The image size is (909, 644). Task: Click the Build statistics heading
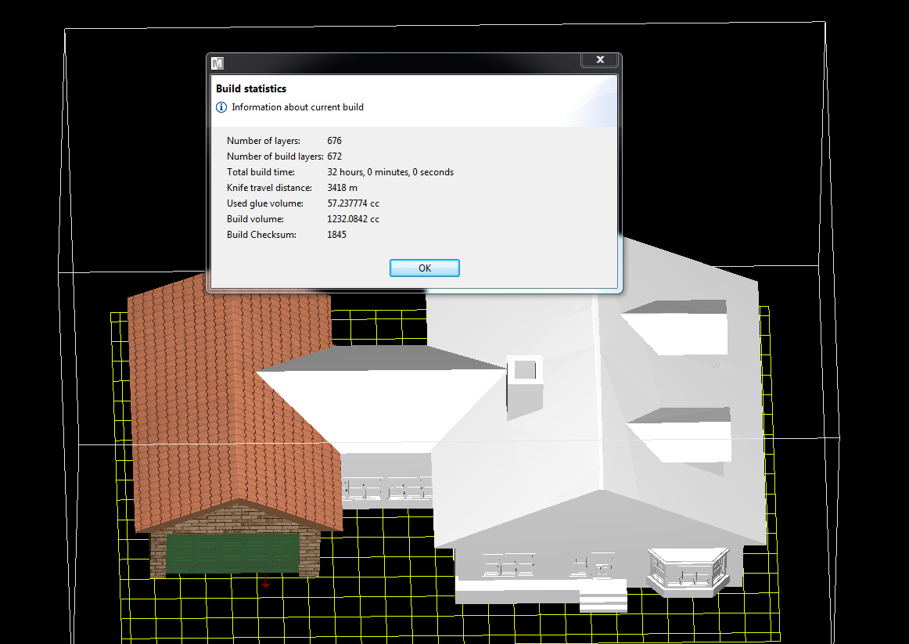[251, 89]
